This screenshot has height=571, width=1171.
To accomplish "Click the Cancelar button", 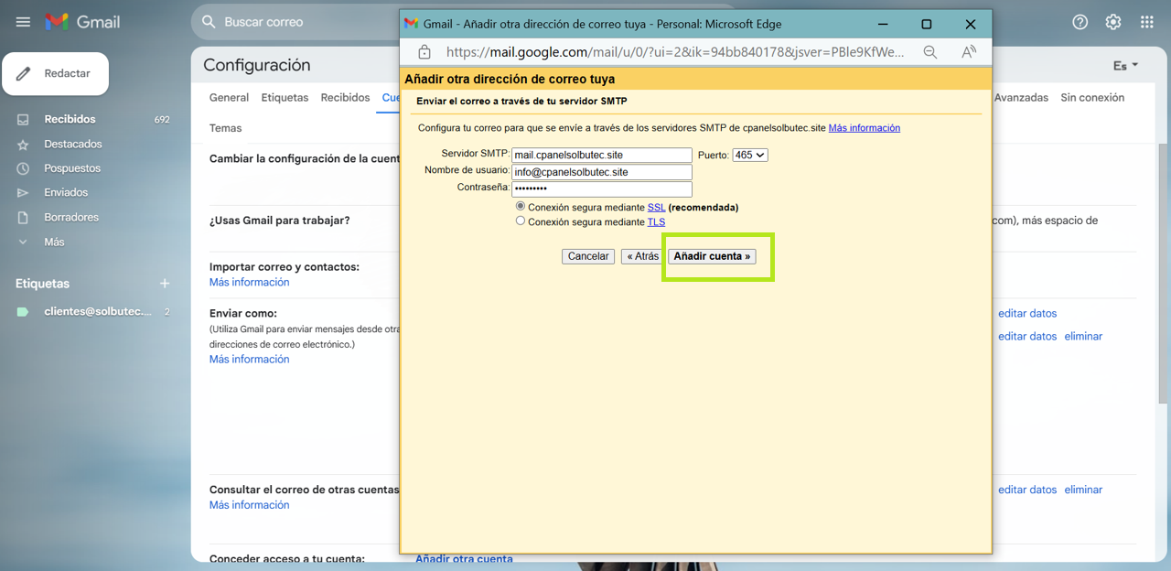I will 587,256.
